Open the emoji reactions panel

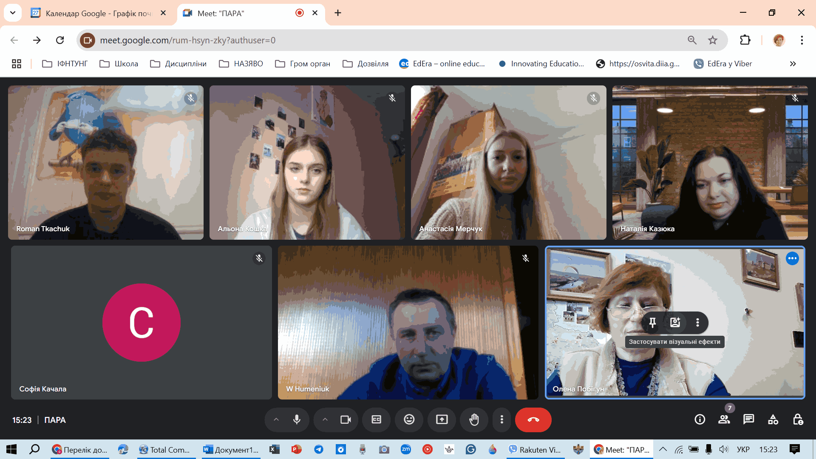[409, 420]
